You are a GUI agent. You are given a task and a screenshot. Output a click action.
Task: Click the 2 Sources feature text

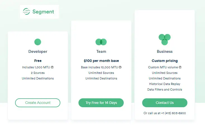[x=38, y=73]
